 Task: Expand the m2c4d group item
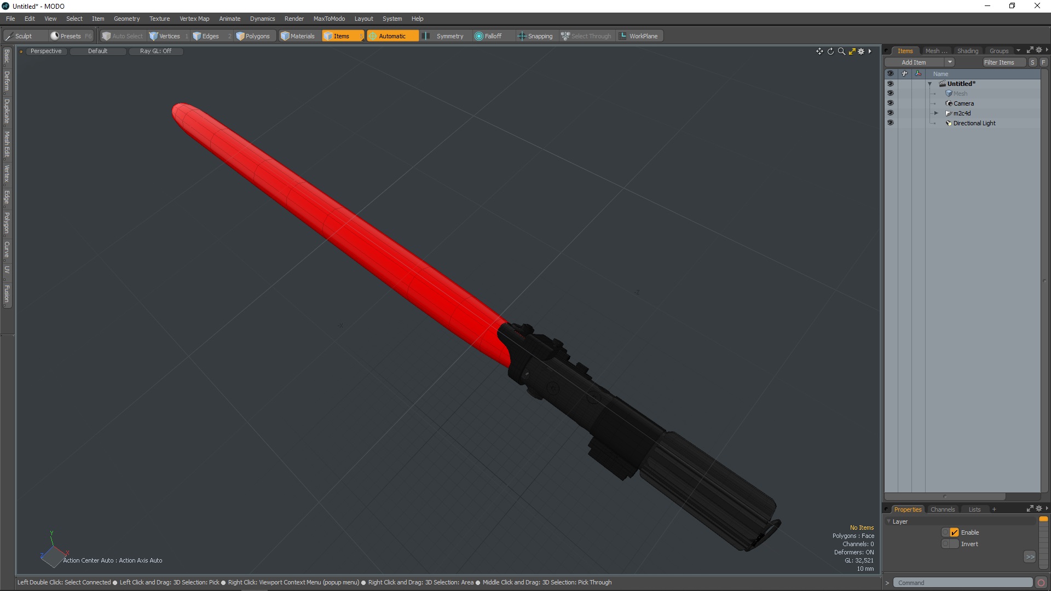pos(936,113)
